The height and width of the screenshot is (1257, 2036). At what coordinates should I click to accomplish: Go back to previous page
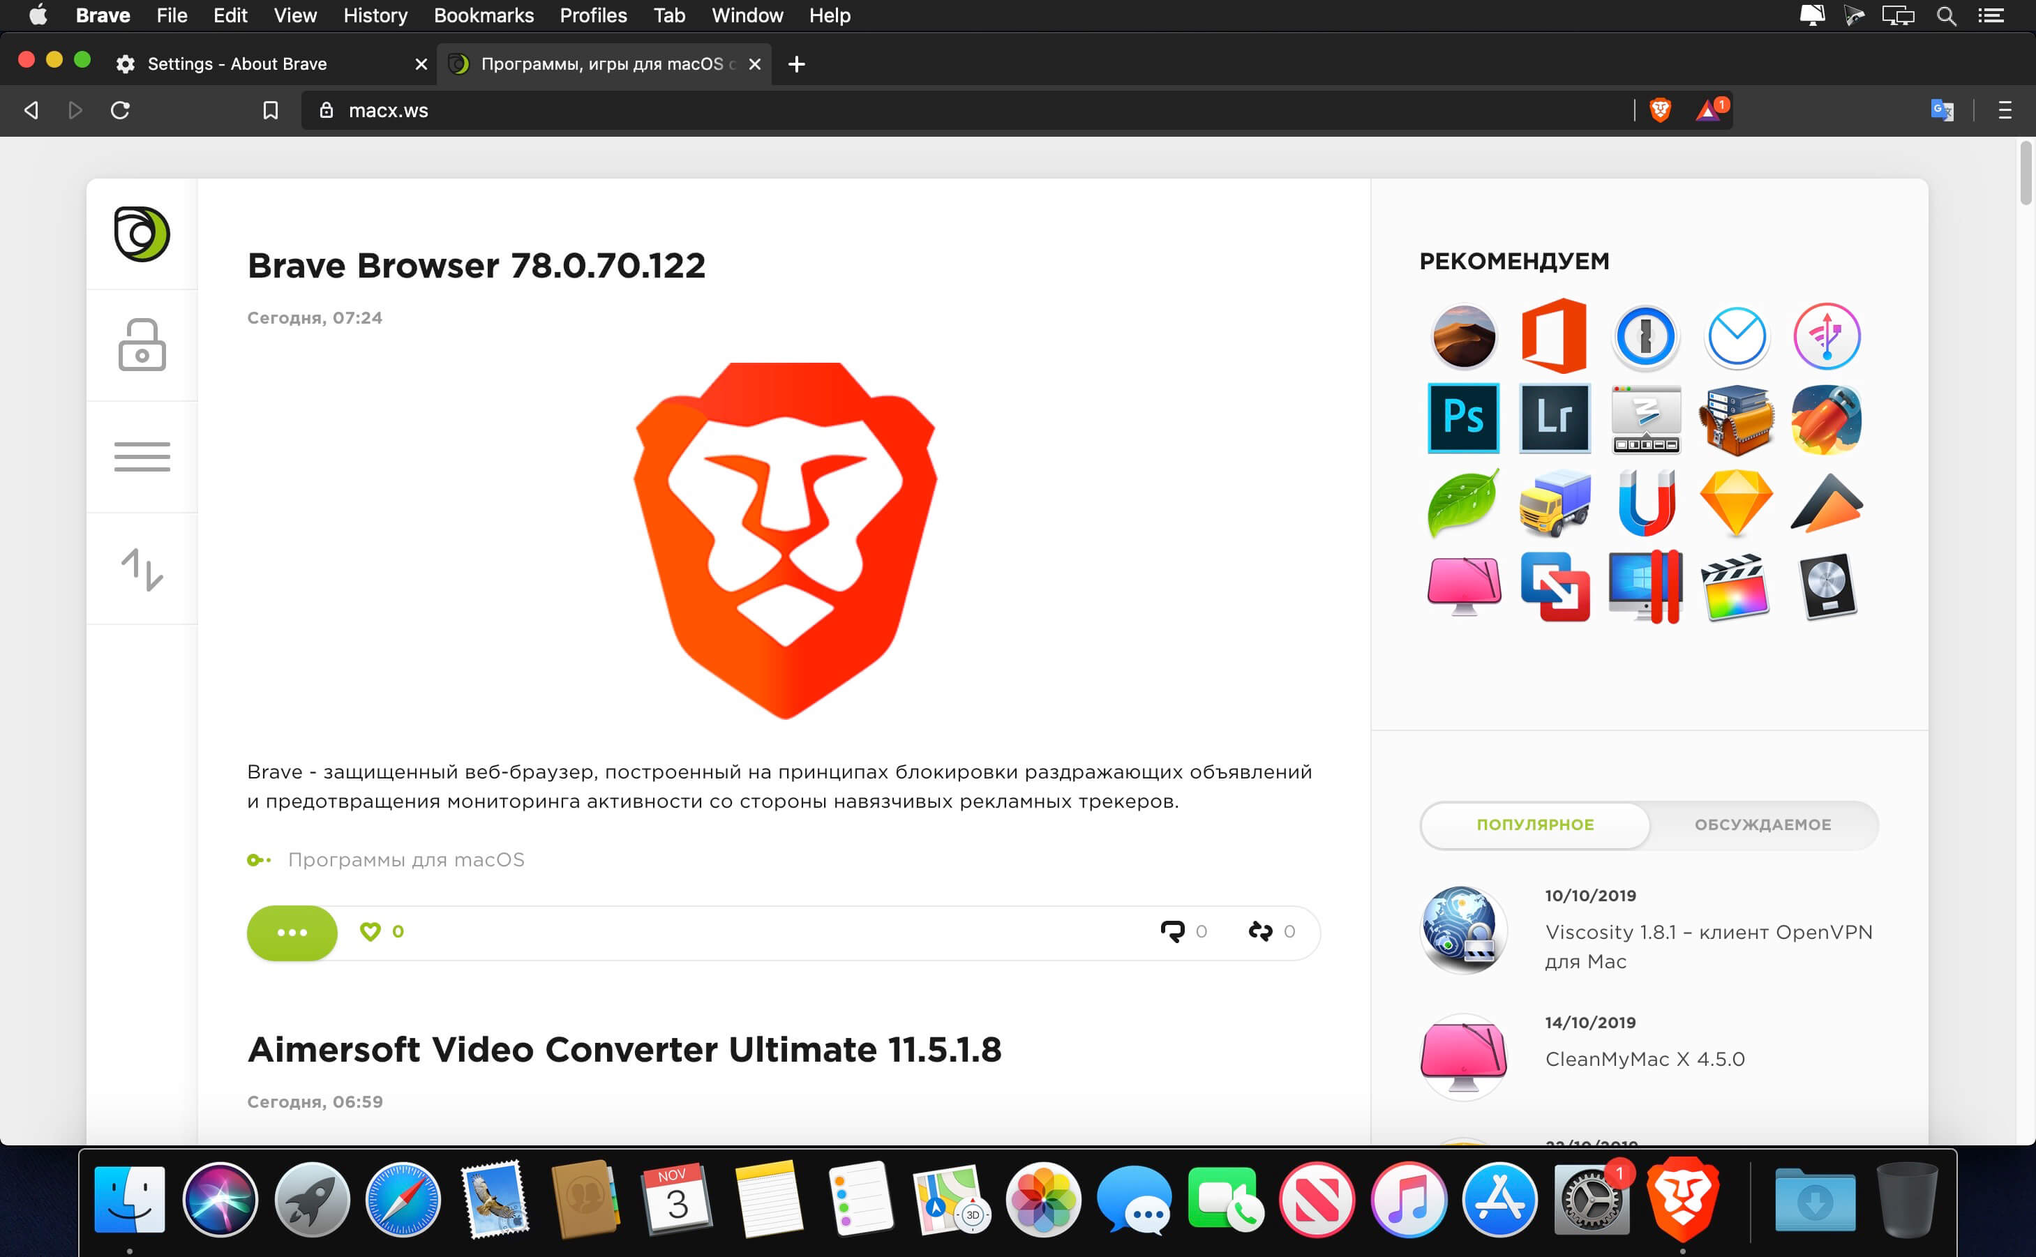click(31, 110)
